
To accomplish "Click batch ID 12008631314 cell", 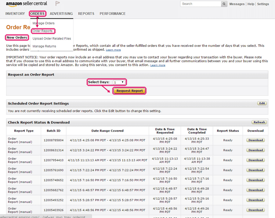I will 54,150.
